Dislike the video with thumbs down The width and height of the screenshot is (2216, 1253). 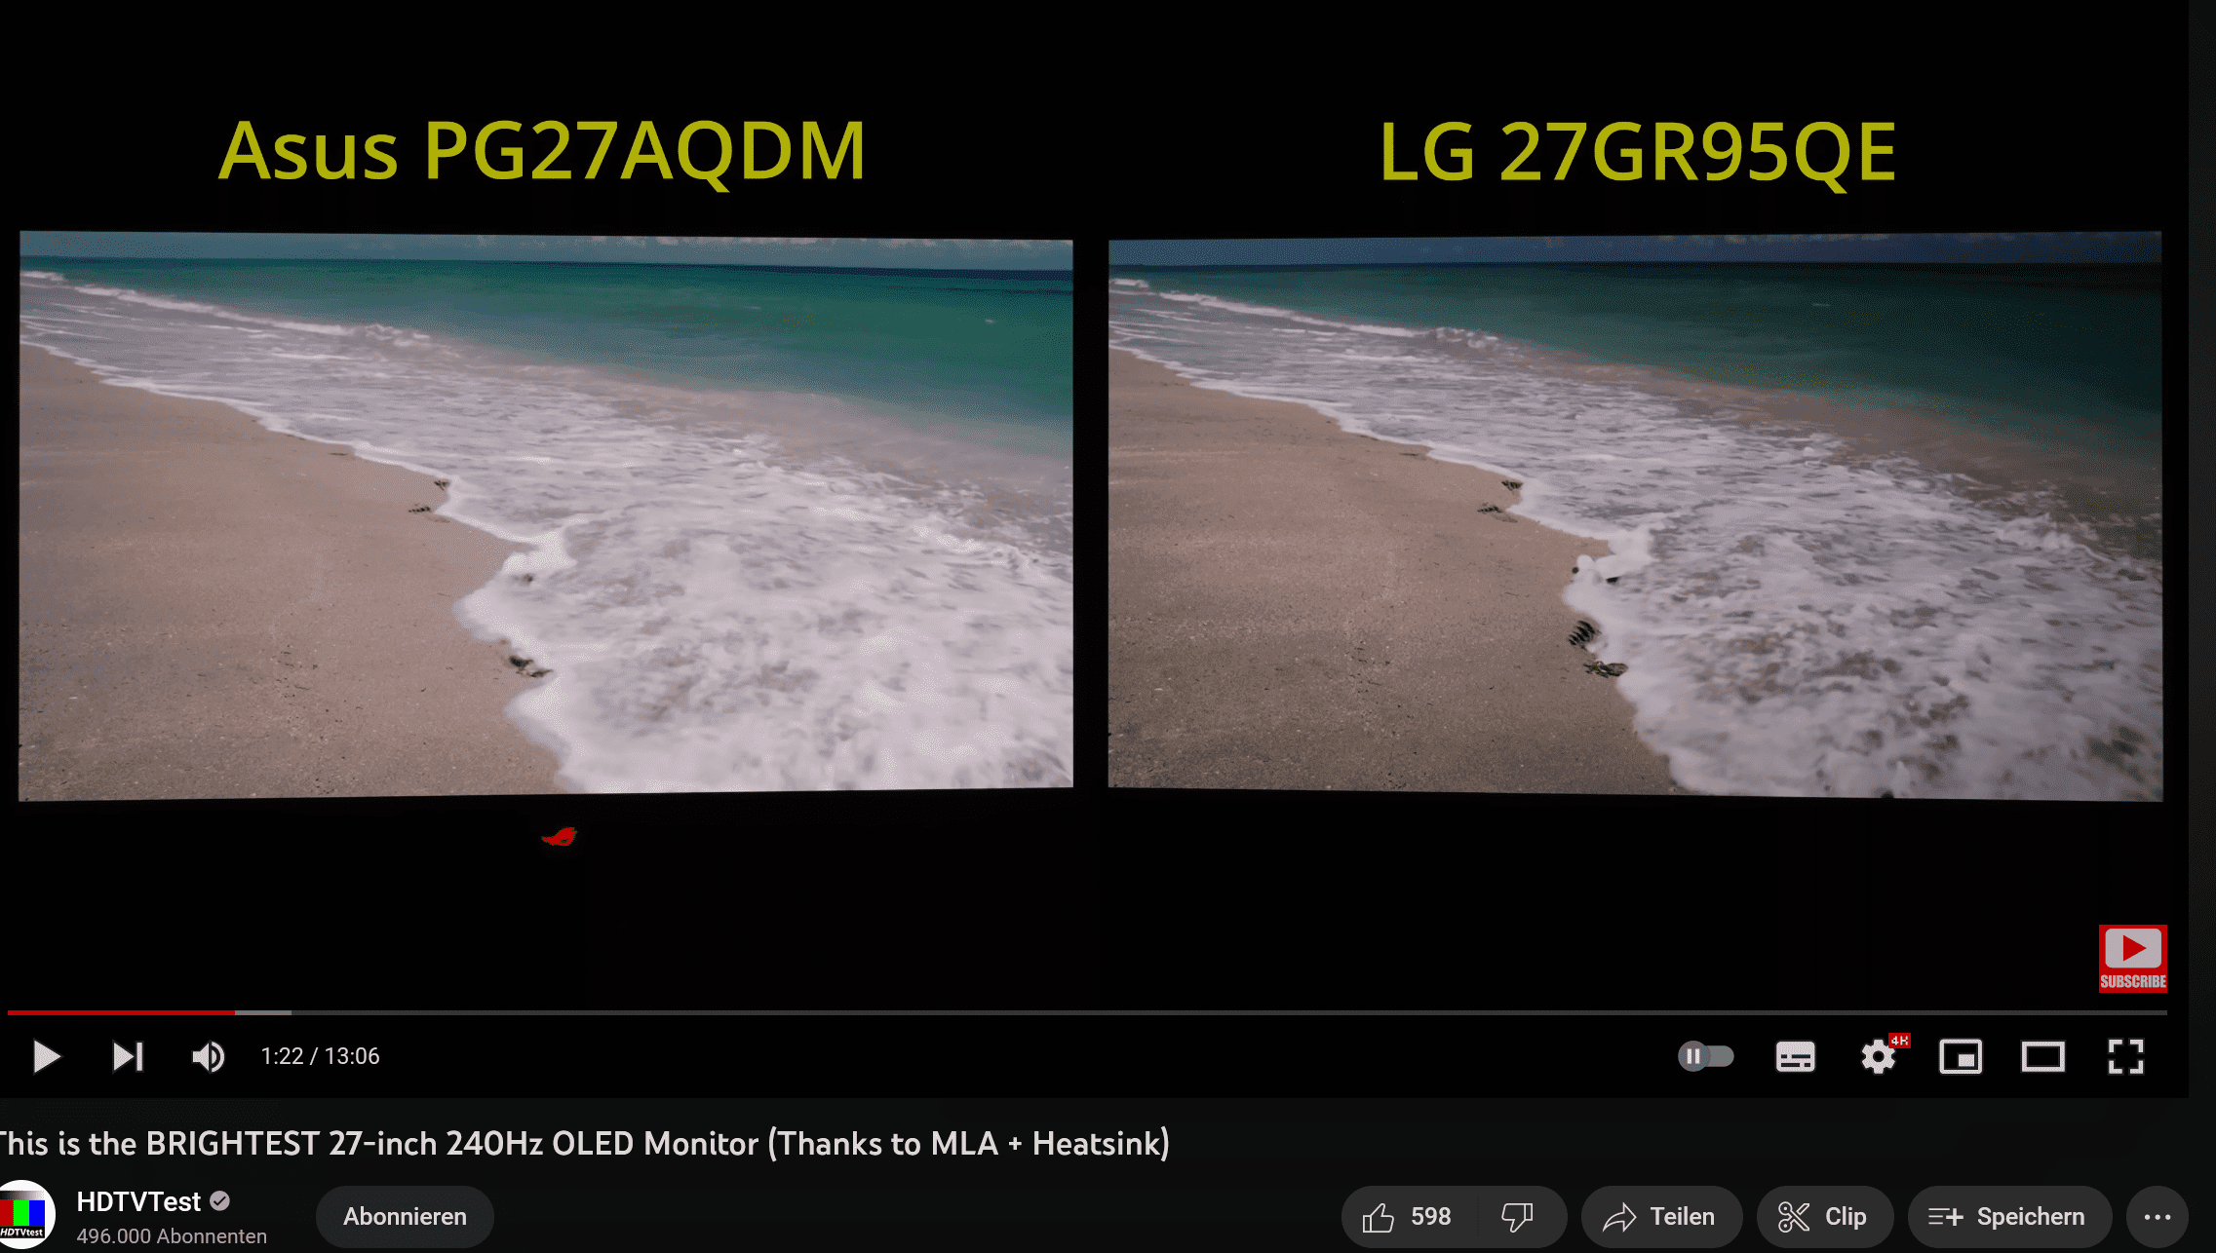[x=1518, y=1216]
